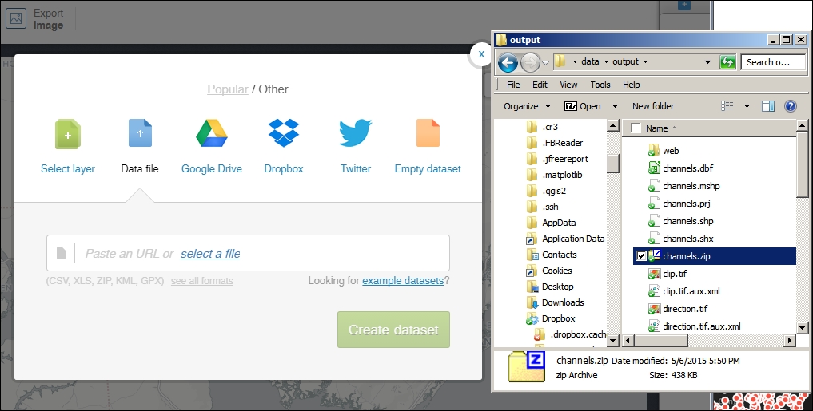Viewport: 813px width, 411px height.
Task: Select the Dropbox import icon
Action: (284, 133)
